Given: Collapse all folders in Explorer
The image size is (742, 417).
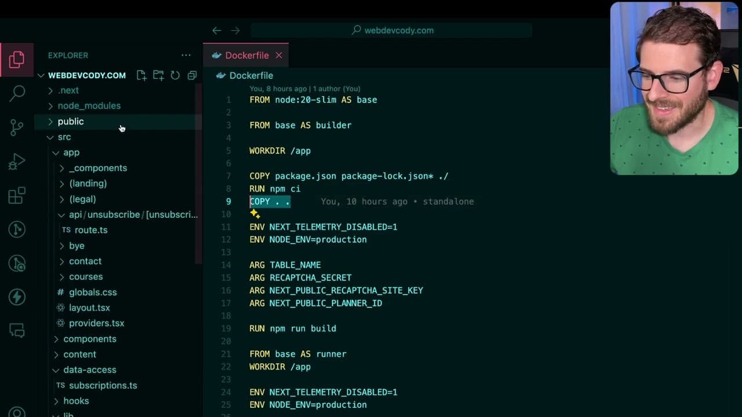Looking at the screenshot, I should click(192, 75).
